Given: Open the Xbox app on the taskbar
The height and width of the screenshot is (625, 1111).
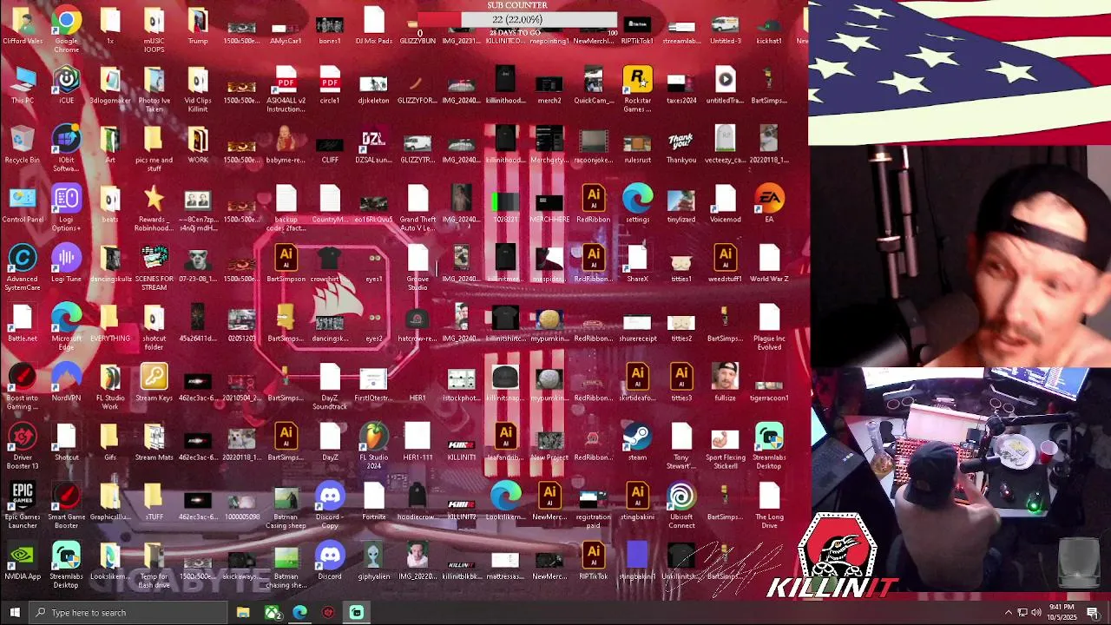Looking at the screenshot, I should (x=273, y=613).
